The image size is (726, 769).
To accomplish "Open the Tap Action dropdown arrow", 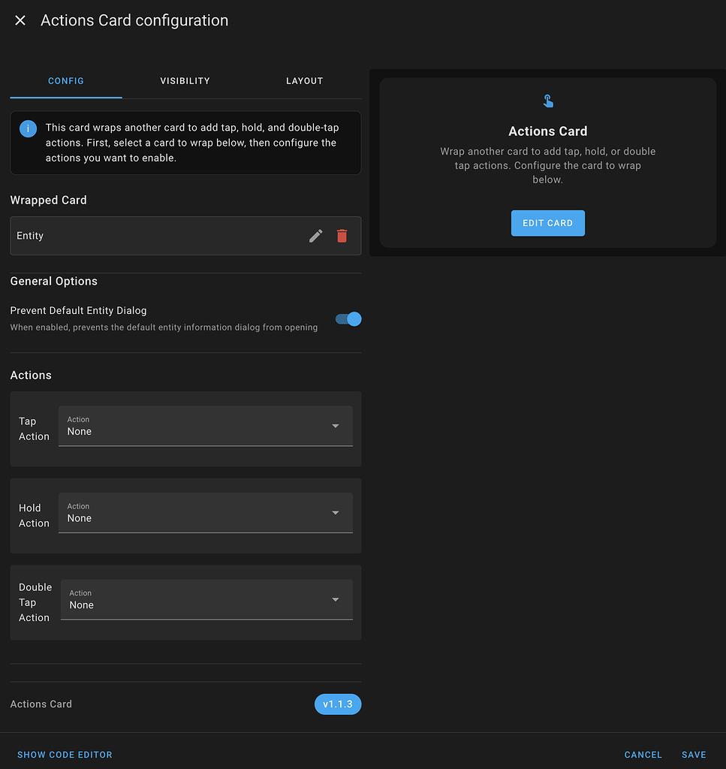I will [336, 426].
